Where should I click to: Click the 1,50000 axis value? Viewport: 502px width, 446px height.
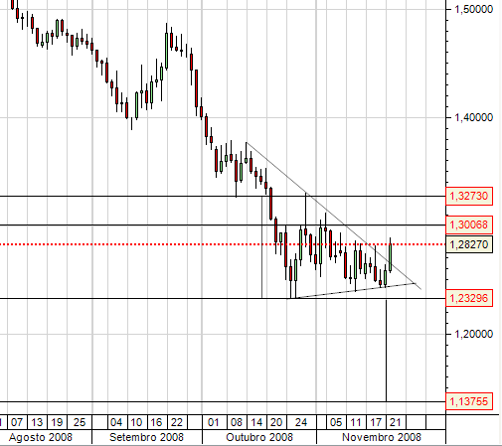[473, 9]
